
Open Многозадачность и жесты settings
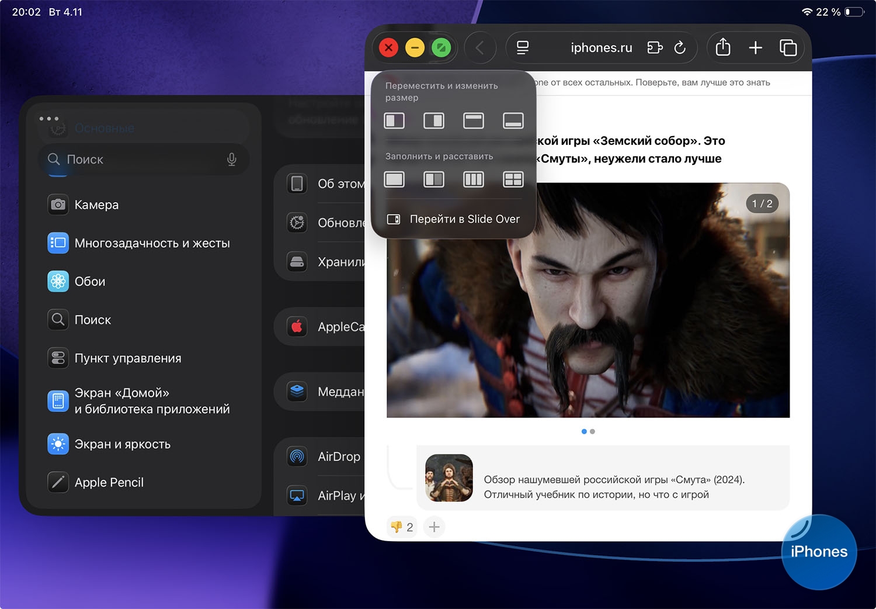(152, 243)
